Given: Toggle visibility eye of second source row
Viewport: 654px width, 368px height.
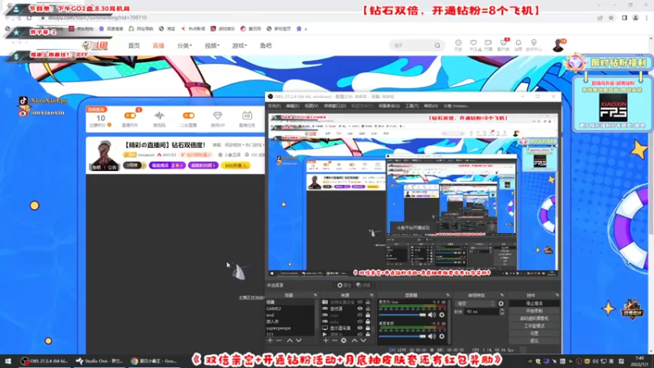Looking at the screenshot, I should click(360, 309).
